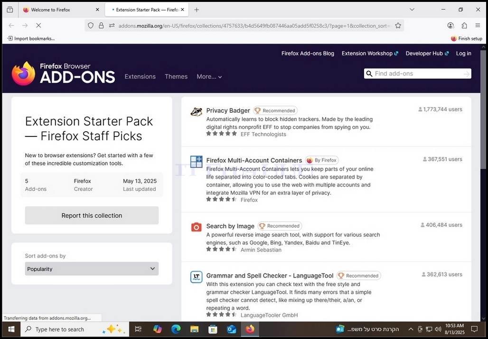Image resolution: width=488 pixels, height=339 pixels.
Task: Open Grammar and Spell Checker - LanguageTool link
Action: [x=270, y=276]
